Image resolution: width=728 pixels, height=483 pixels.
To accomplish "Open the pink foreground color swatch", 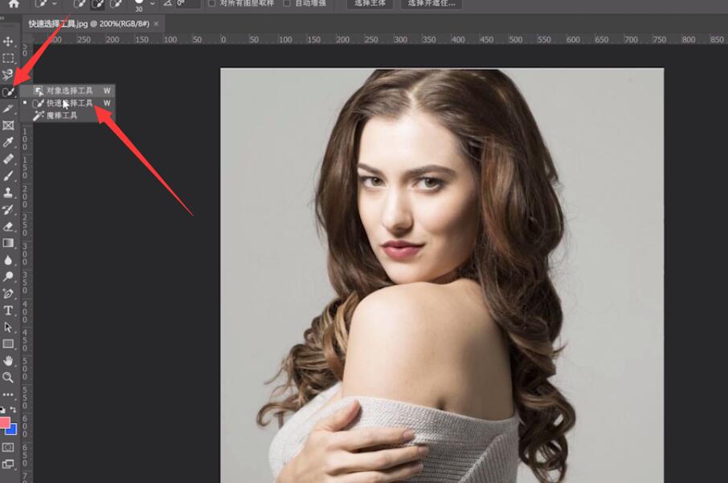I will (x=4, y=422).
